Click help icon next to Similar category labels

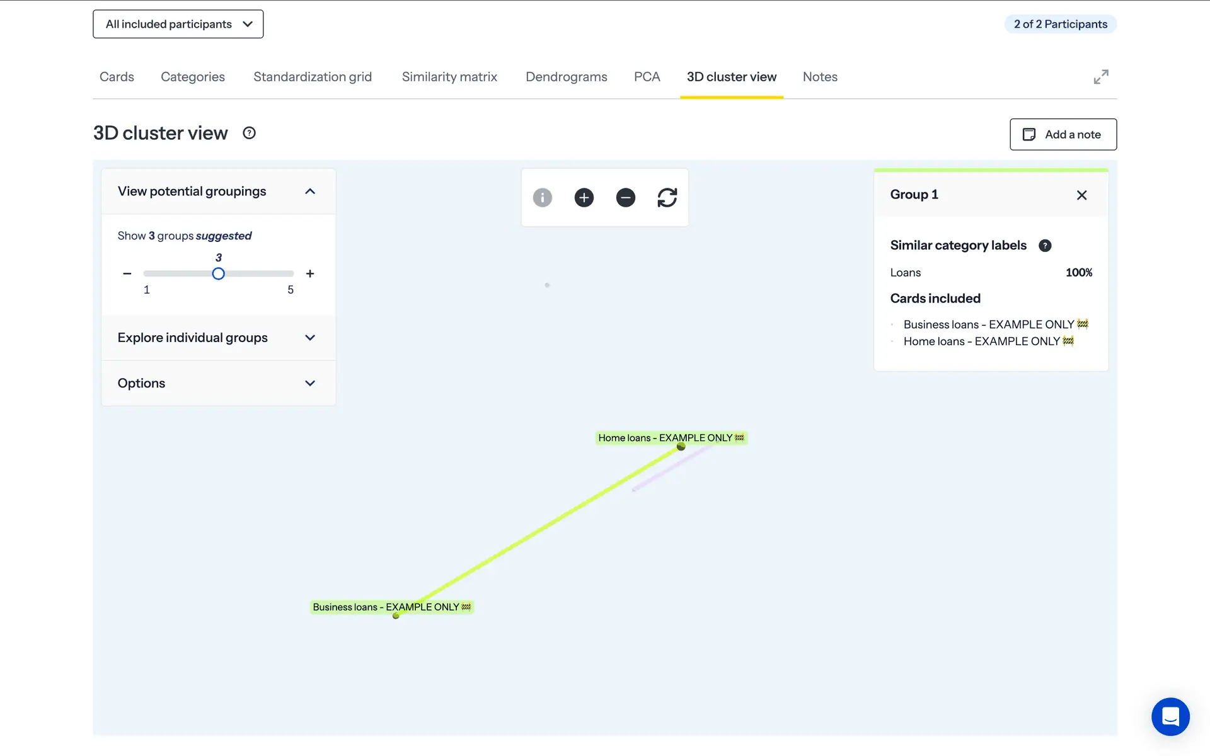pyautogui.click(x=1044, y=246)
